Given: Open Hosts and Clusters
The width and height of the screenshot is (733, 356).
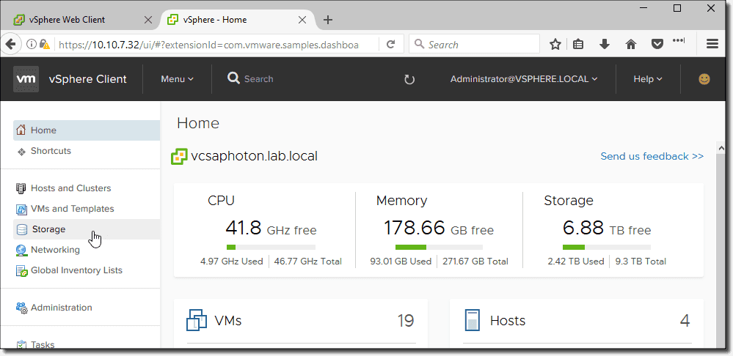Looking at the screenshot, I should click(87, 188).
